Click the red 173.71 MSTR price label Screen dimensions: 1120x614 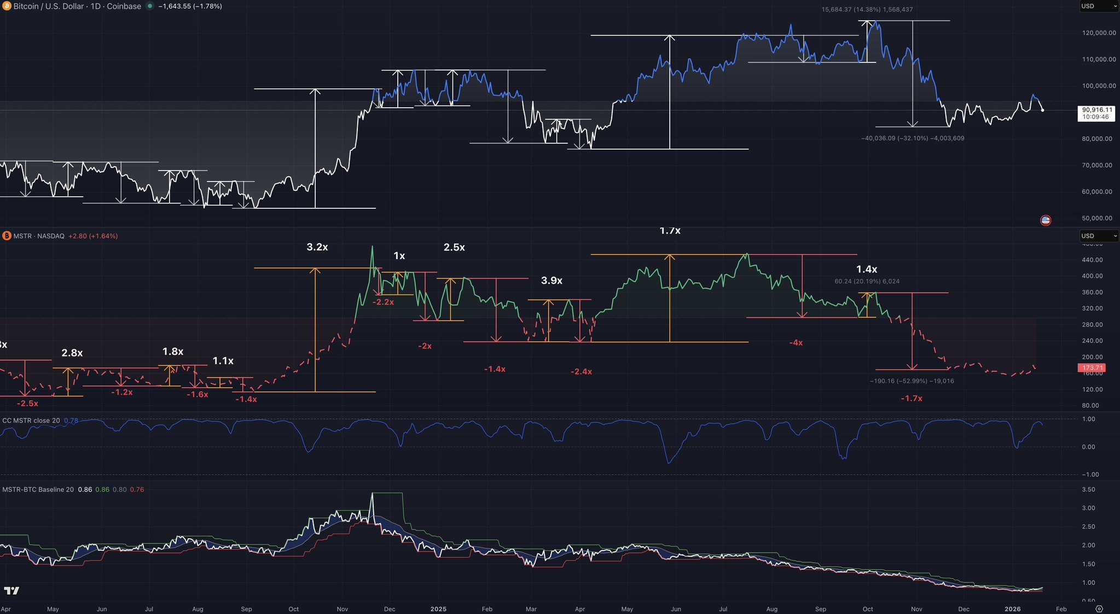[x=1092, y=368]
